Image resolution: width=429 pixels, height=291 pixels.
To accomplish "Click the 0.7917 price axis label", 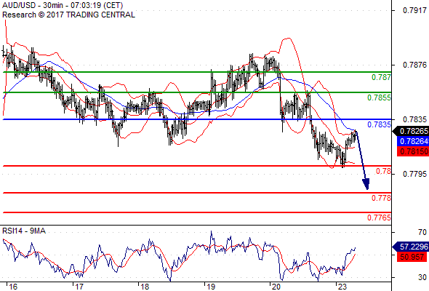I will pos(414,11).
